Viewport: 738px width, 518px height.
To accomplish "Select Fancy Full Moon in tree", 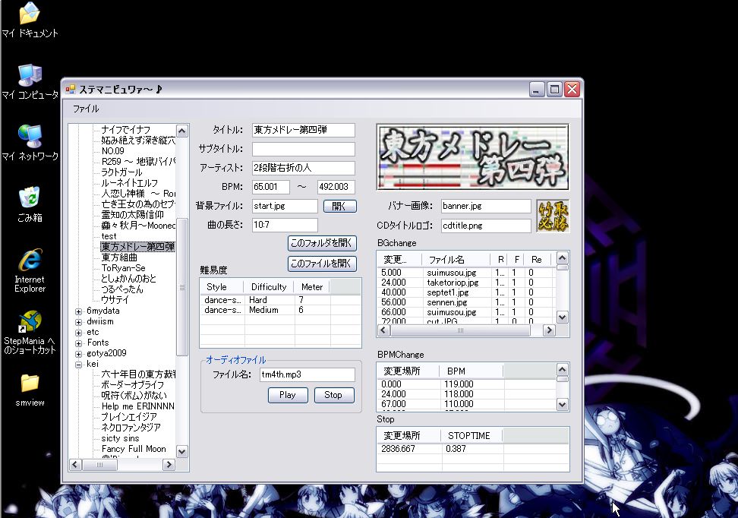I will click(134, 449).
